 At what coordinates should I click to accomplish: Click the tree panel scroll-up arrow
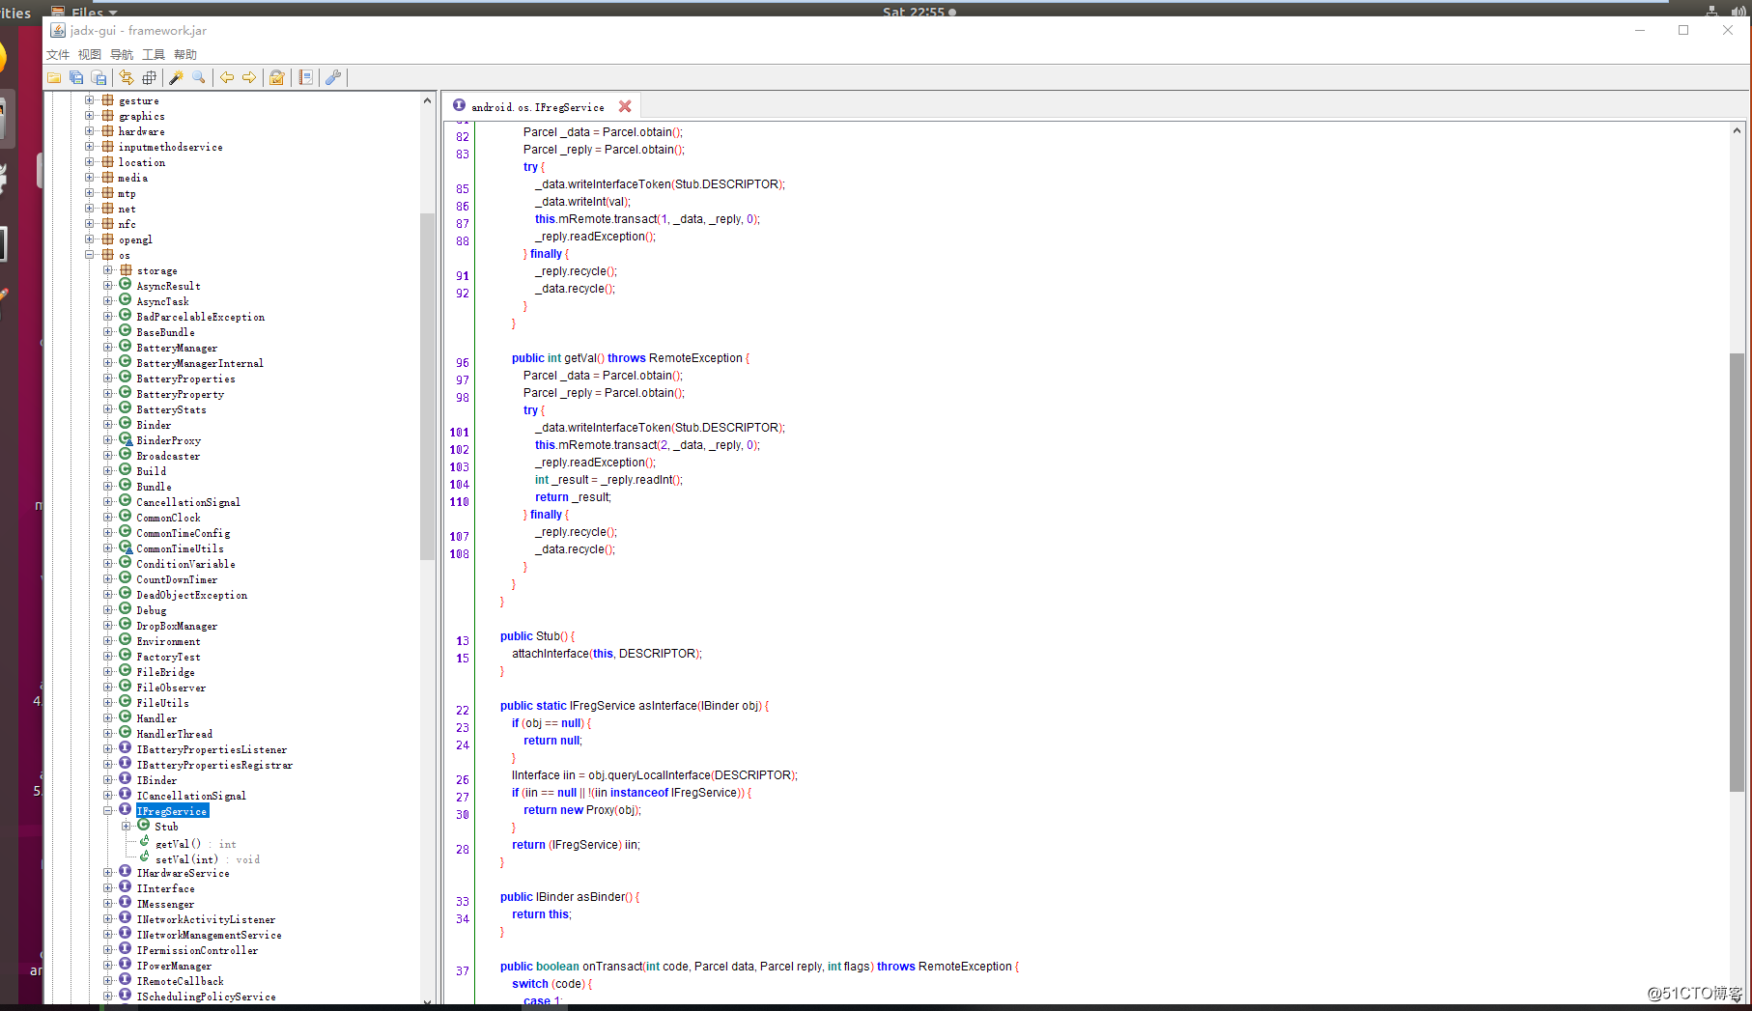click(427, 100)
